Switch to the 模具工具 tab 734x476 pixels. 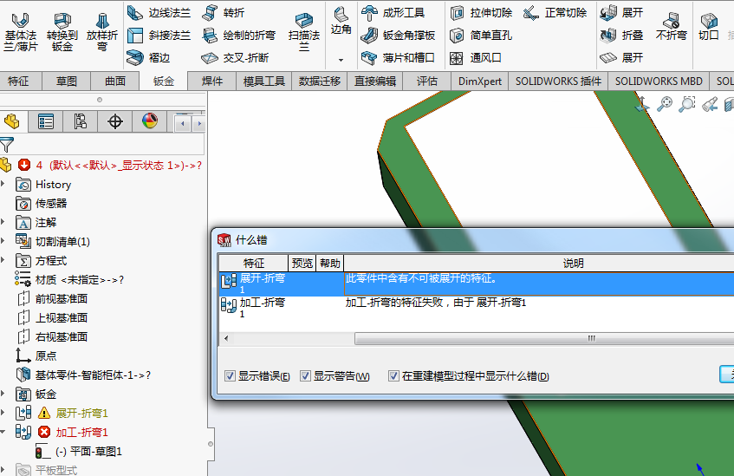pyautogui.click(x=264, y=81)
